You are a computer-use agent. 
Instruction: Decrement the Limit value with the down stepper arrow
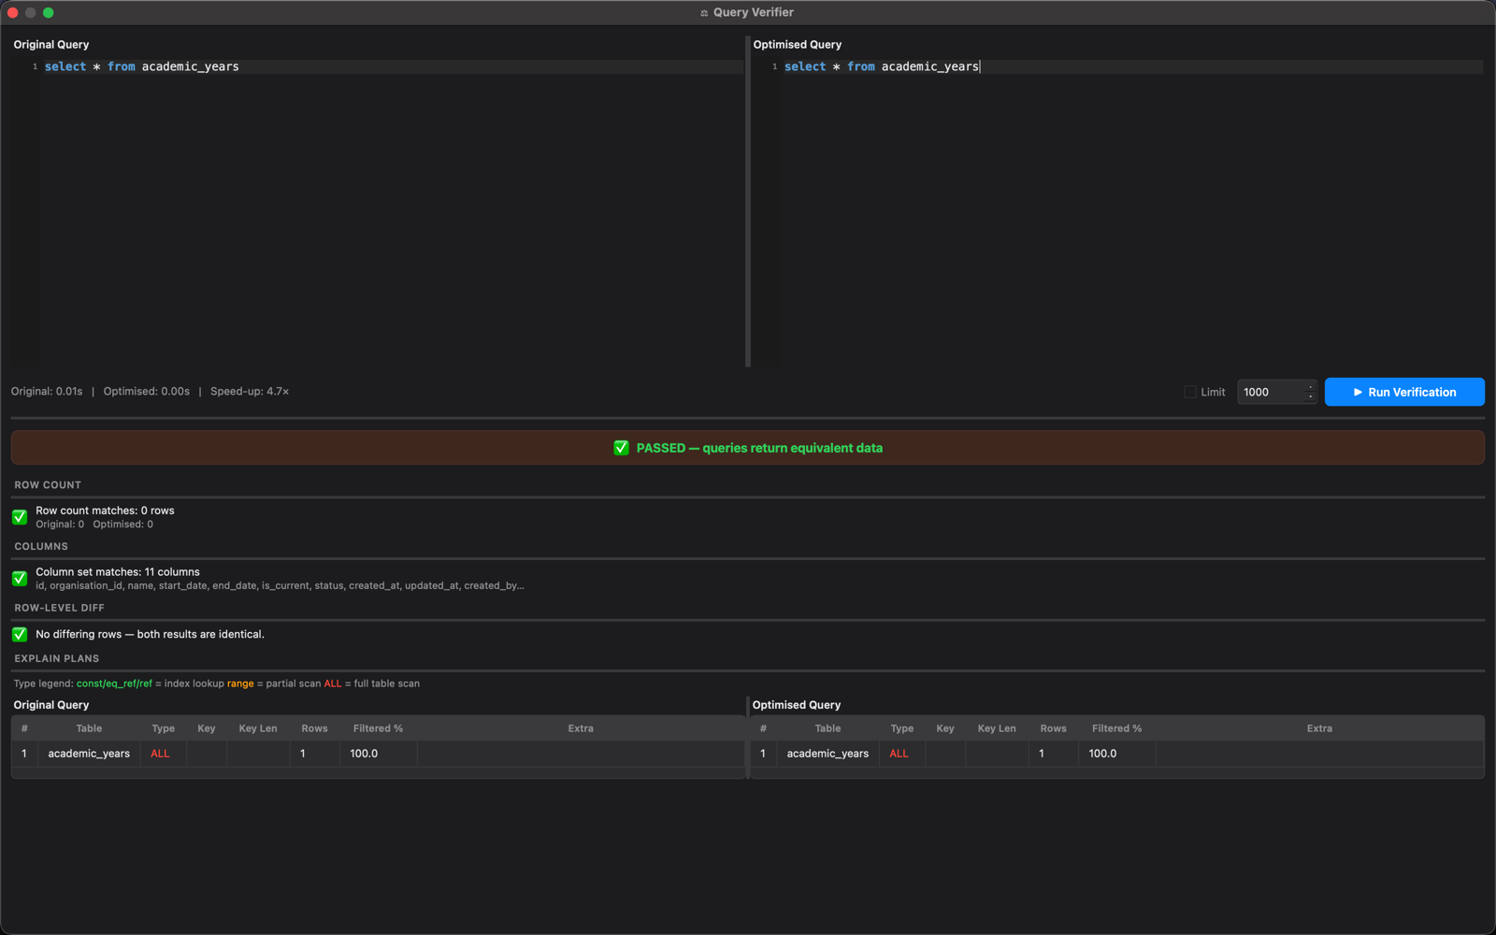click(x=1311, y=397)
